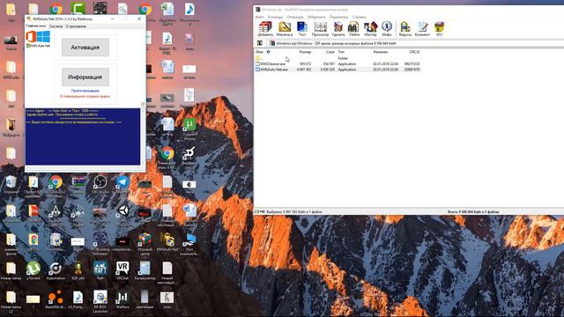The image size is (564, 317).
Task: Sort the list by the CRC32 column header
Action: (414, 52)
